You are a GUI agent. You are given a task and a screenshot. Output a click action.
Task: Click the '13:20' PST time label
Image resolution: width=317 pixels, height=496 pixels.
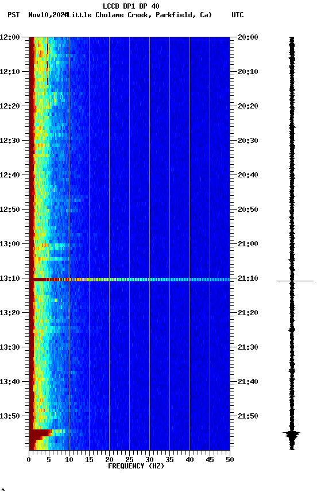[x=10, y=313]
